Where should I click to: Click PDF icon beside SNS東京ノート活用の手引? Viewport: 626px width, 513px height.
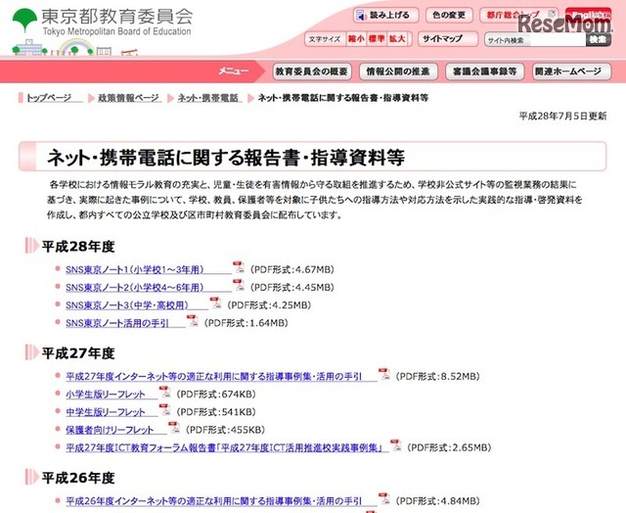pos(193,321)
